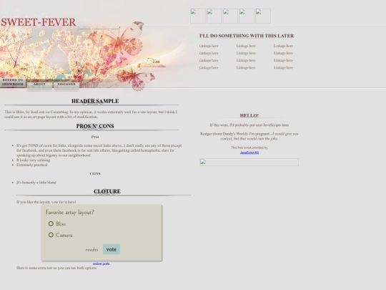
Task: Click last-column Linkage here in second row
Action: click(283, 53)
